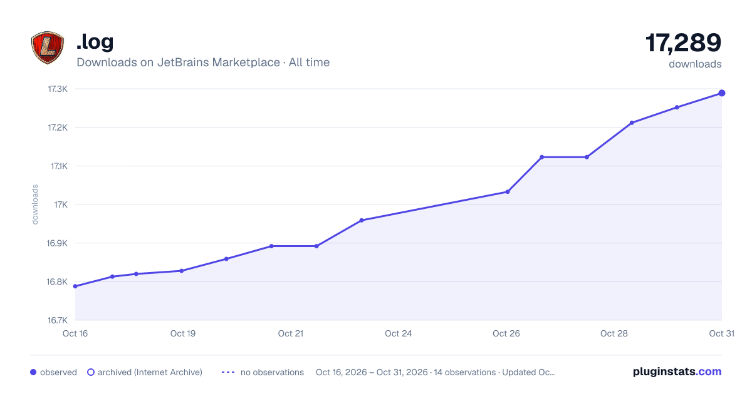Click the 16.9K y-axis label

coord(58,243)
